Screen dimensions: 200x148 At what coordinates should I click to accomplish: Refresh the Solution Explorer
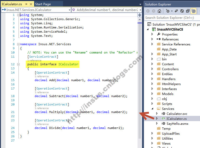coord(182,11)
